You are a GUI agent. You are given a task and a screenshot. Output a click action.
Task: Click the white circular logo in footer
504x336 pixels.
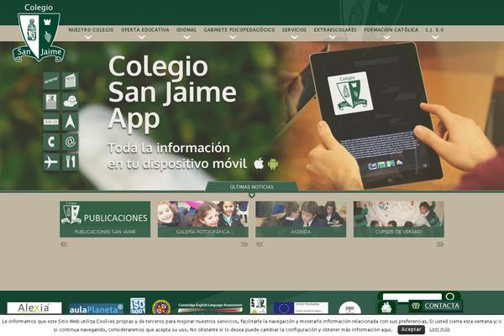pyautogui.click(x=349, y=308)
